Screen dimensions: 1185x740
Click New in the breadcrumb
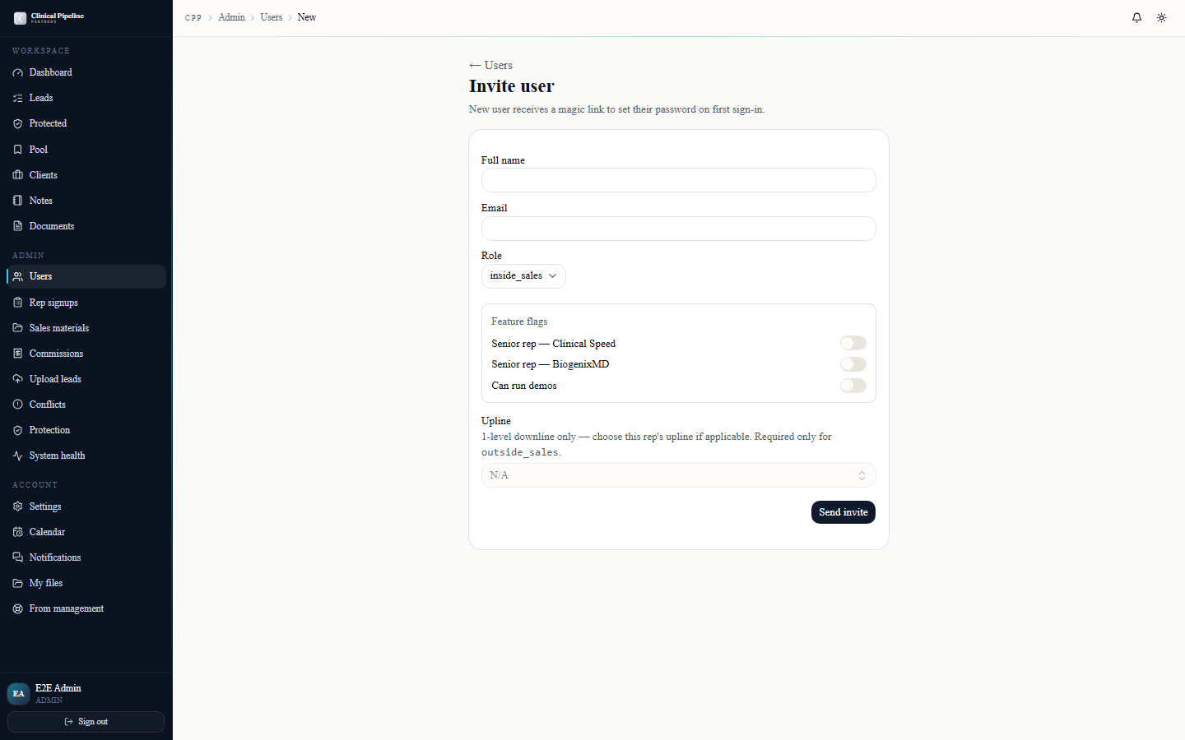(x=307, y=17)
